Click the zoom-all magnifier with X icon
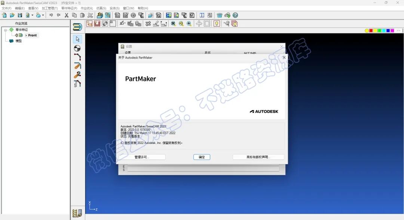The height and width of the screenshot is (220, 404). tap(174, 24)
